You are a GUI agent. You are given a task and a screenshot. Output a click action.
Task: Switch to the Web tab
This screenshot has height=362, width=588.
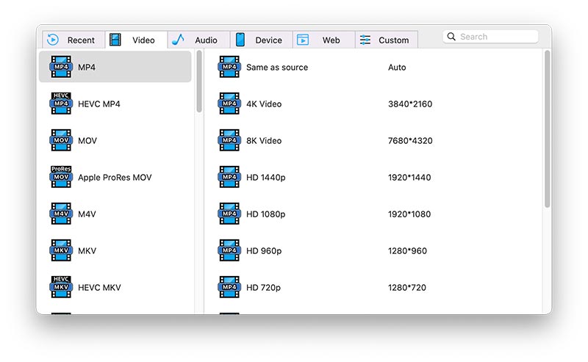(x=324, y=40)
